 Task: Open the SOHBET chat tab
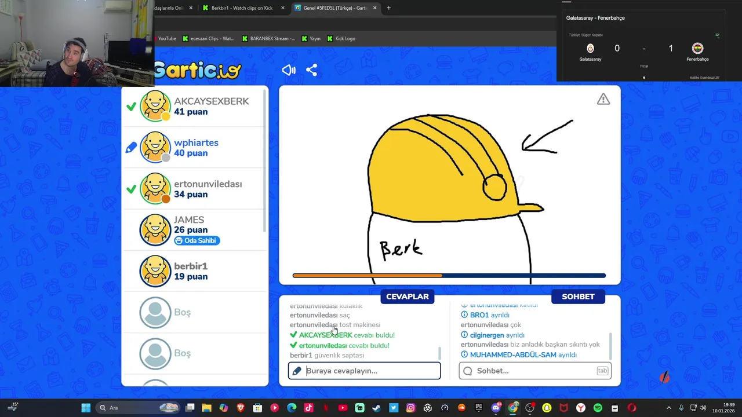578,297
